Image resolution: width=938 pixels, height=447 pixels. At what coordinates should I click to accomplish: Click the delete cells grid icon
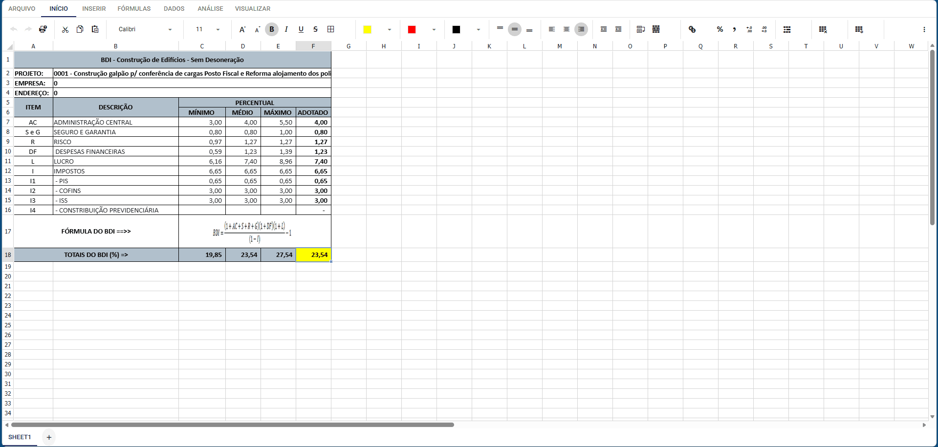823,29
